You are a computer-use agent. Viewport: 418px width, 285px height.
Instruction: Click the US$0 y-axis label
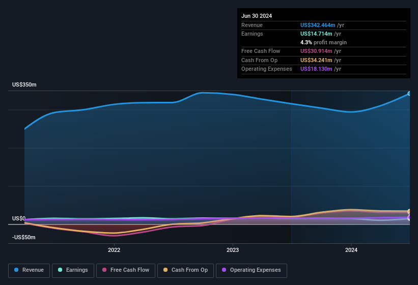click(x=19, y=218)
